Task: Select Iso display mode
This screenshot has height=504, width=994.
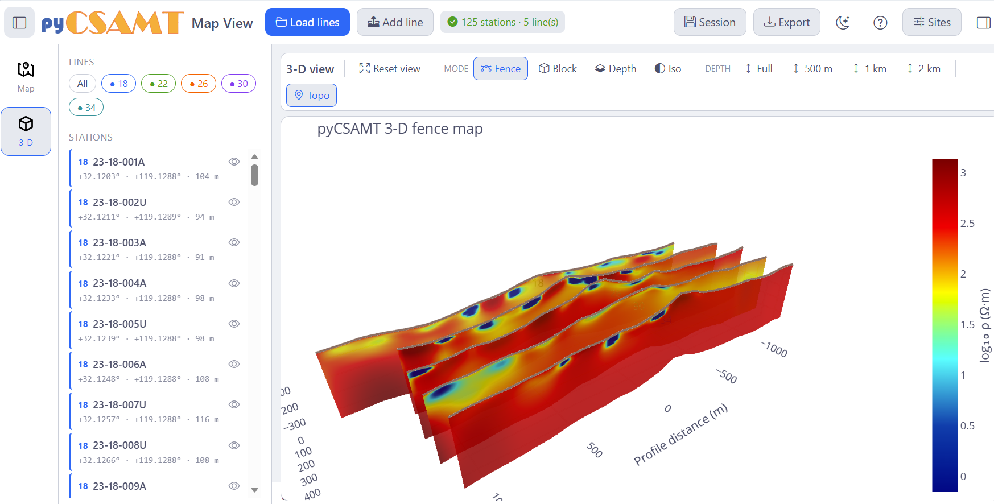Action: [668, 69]
